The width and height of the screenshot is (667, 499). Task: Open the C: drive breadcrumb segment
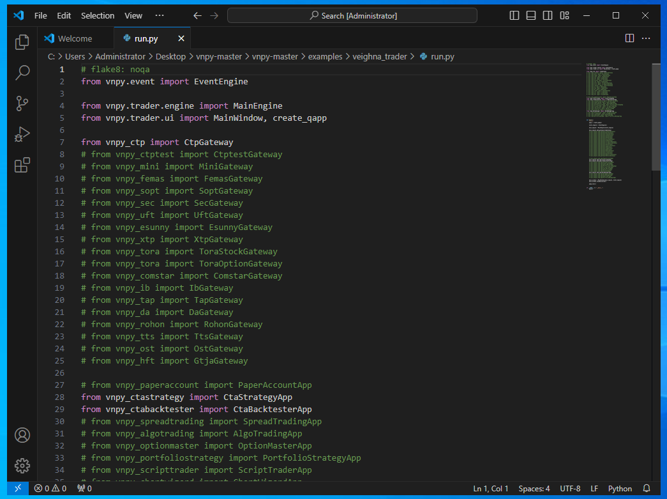(51, 56)
